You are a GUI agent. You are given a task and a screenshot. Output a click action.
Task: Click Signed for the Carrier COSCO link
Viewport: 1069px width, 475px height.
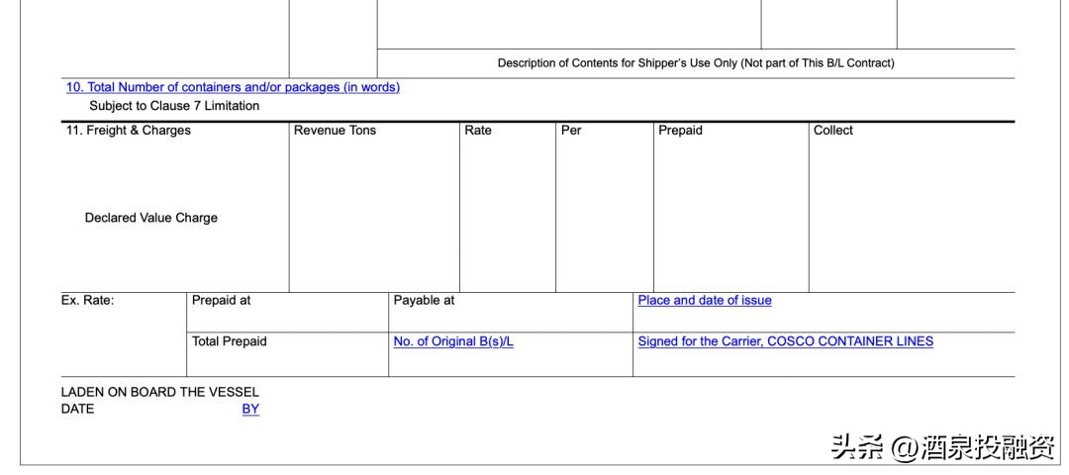point(785,341)
